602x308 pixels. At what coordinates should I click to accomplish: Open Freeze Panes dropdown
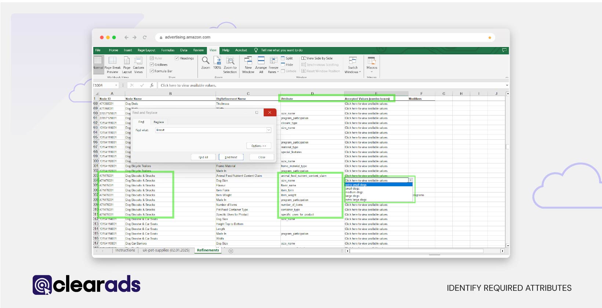click(x=273, y=65)
